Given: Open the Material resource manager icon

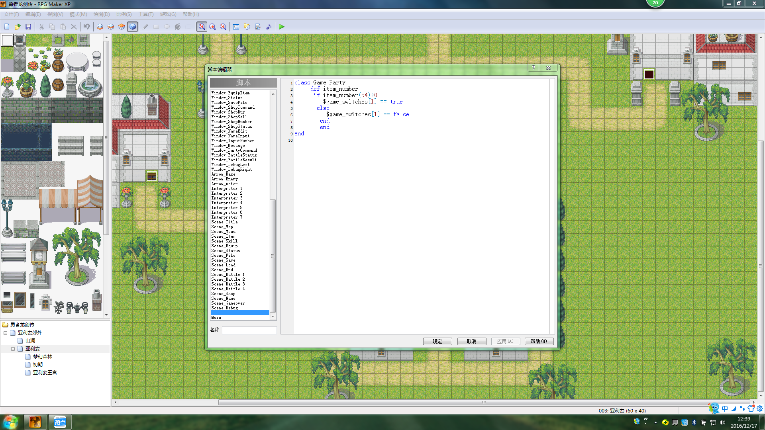Looking at the screenshot, I should pyautogui.click(x=247, y=27).
